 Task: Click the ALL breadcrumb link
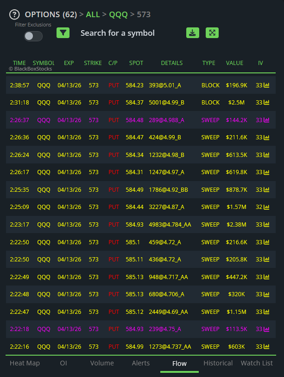pos(93,14)
